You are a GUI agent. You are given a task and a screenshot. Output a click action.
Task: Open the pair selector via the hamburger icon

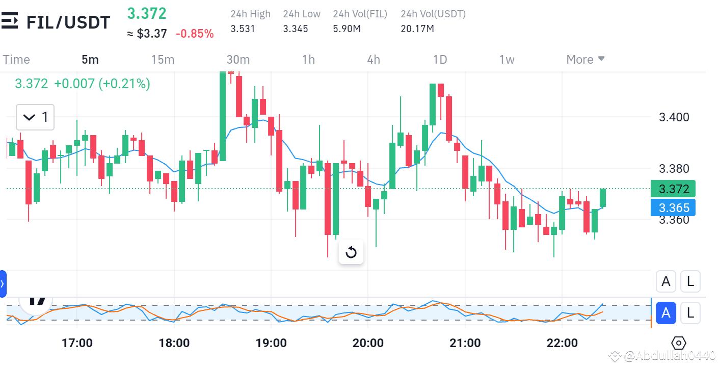tap(9, 20)
